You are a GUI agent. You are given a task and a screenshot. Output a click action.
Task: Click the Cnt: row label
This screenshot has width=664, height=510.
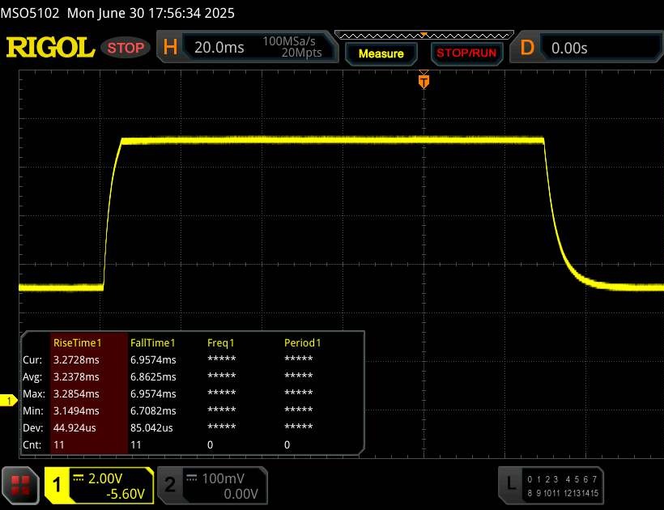(32, 444)
